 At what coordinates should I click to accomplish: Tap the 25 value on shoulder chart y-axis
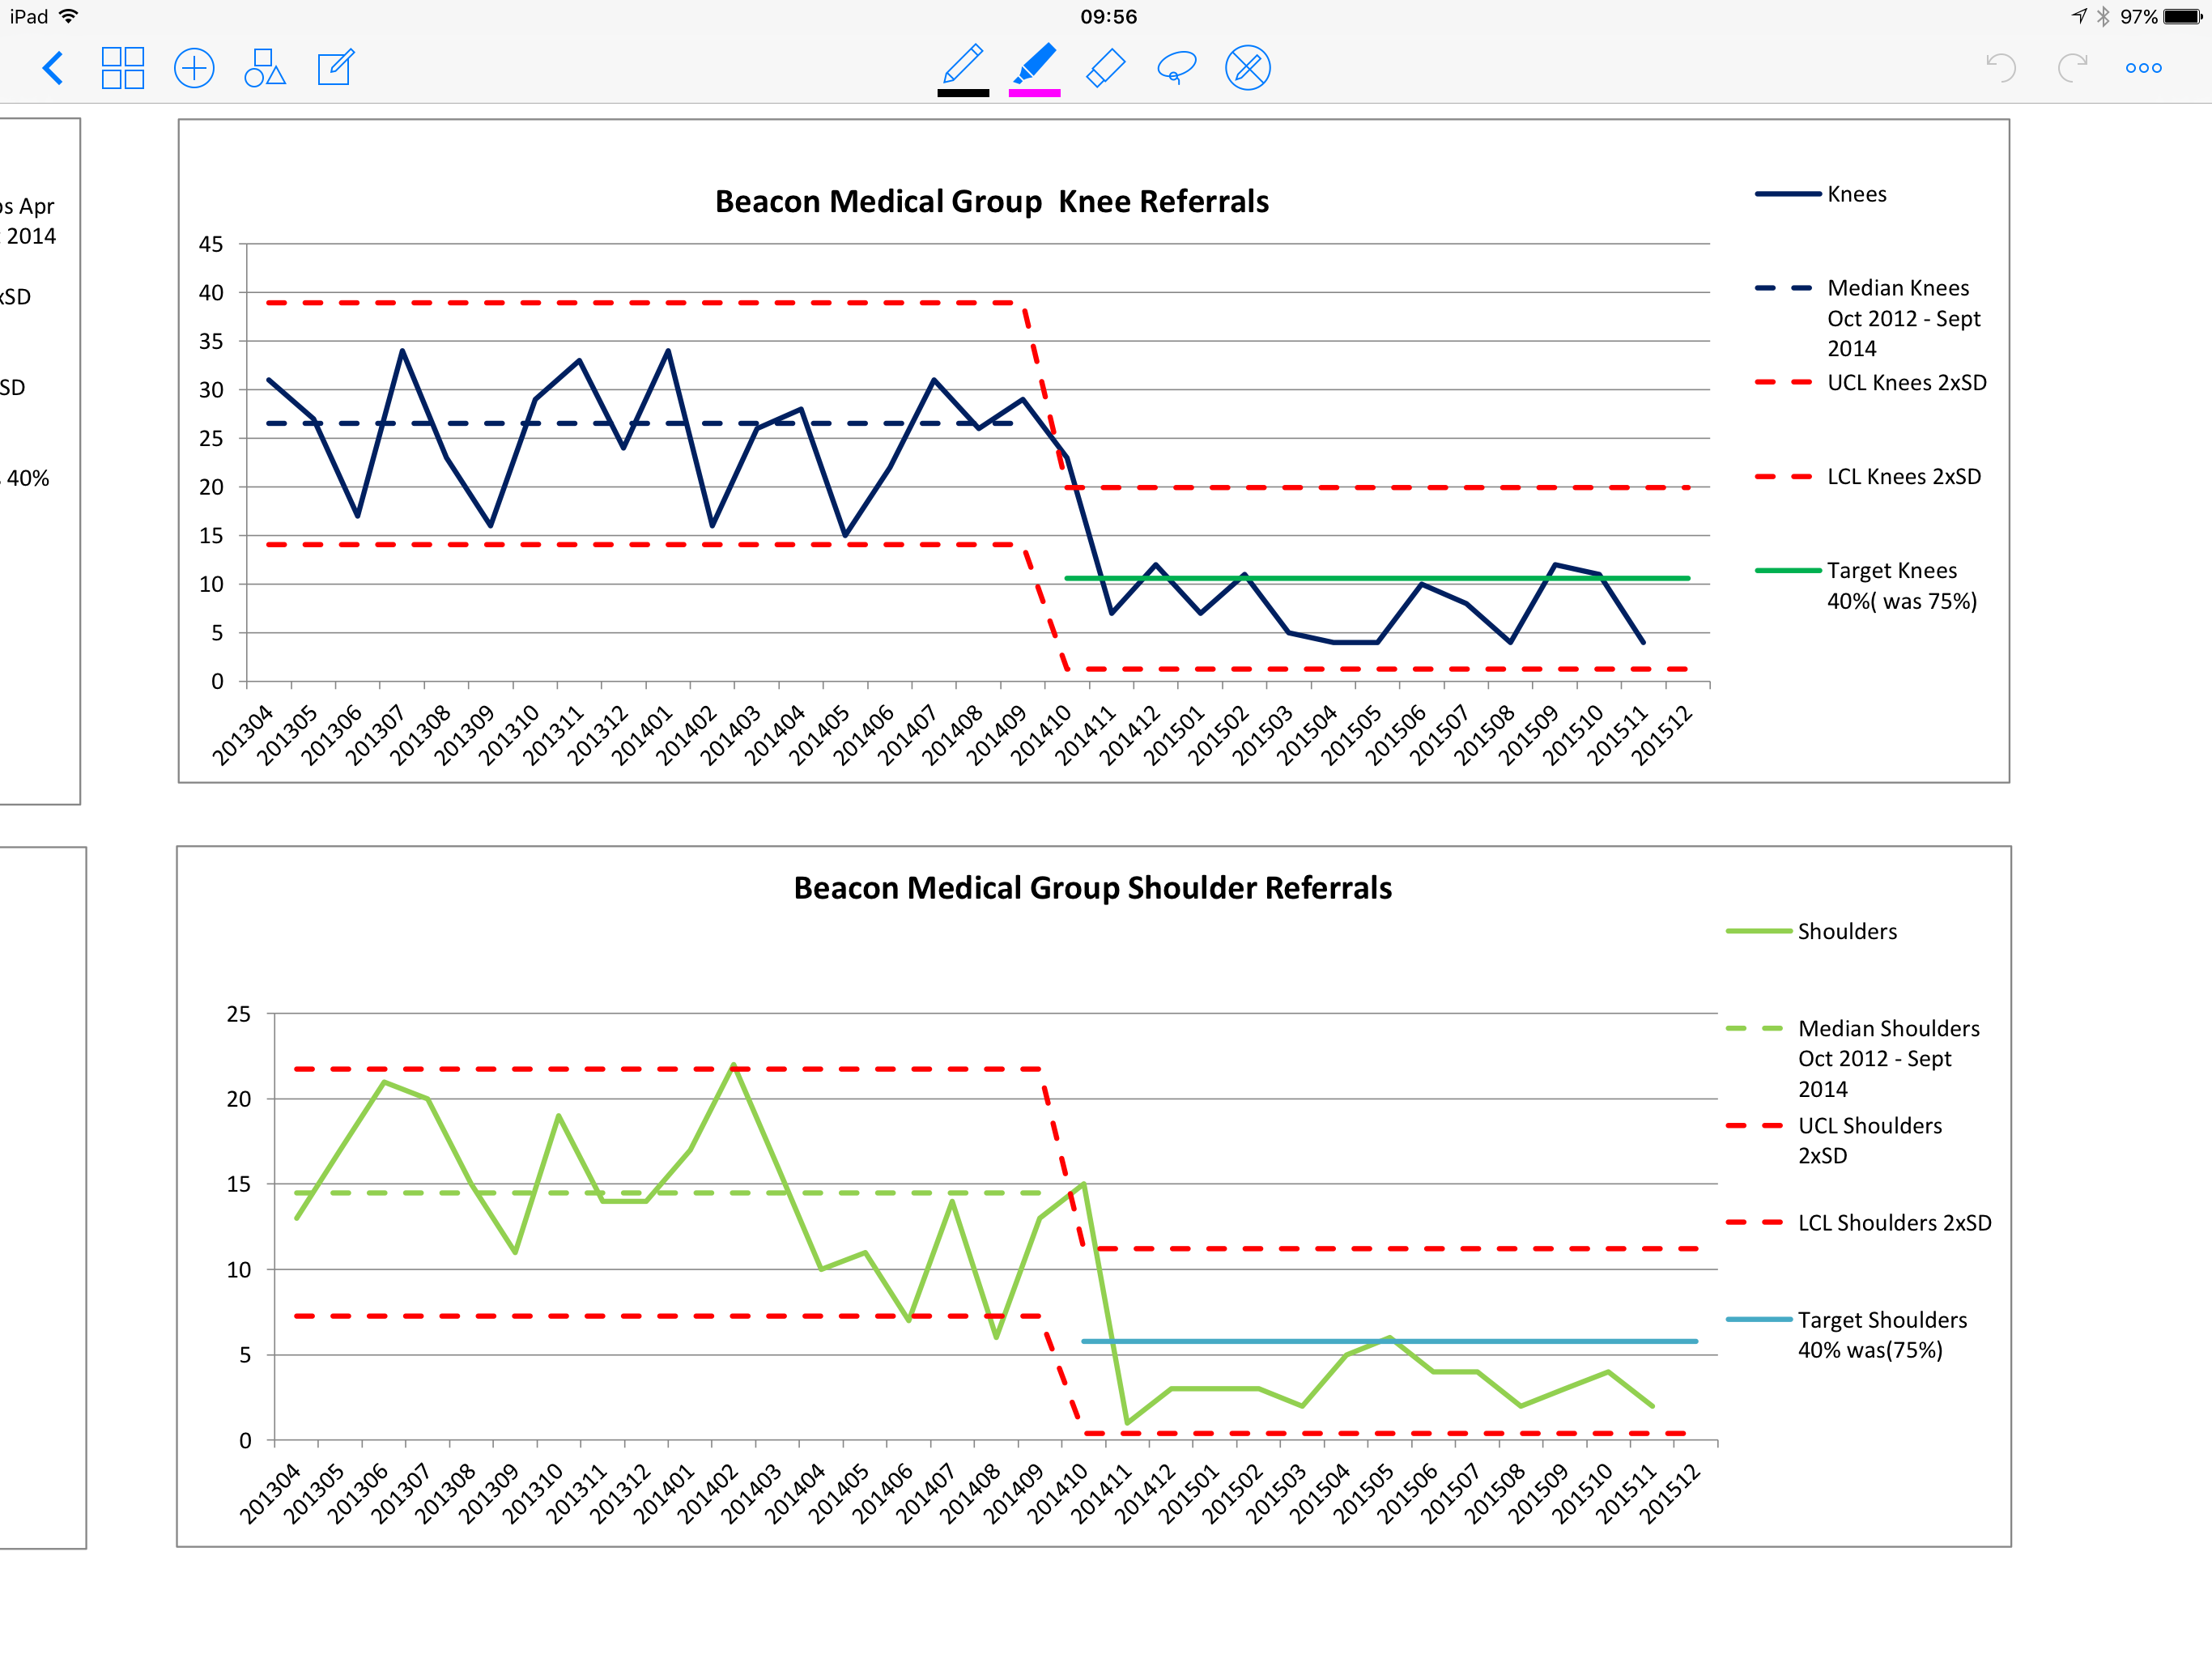[x=238, y=1014]
